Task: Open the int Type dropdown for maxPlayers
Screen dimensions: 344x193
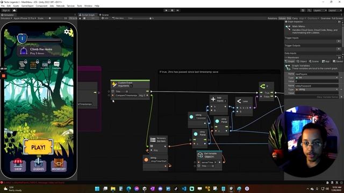Action: tap(317, 78)
